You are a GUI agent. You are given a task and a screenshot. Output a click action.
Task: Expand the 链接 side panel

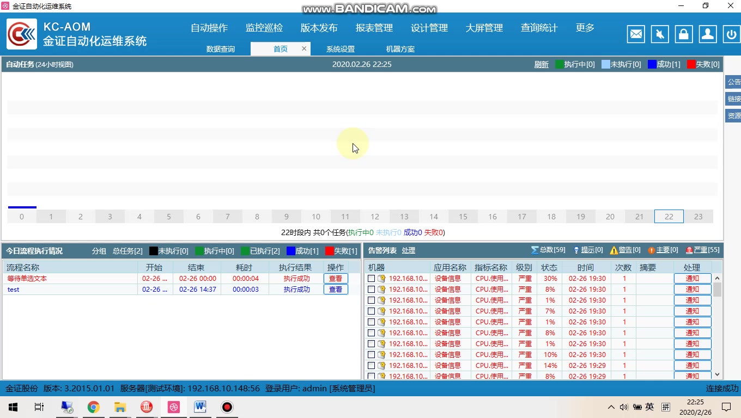click(x=733, y=99)
